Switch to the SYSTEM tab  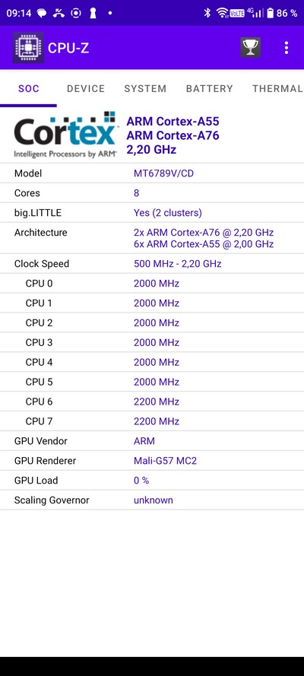[x=145, y=89]
